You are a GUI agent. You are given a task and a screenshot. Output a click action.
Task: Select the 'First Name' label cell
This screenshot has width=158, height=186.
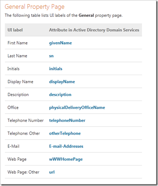18,43
